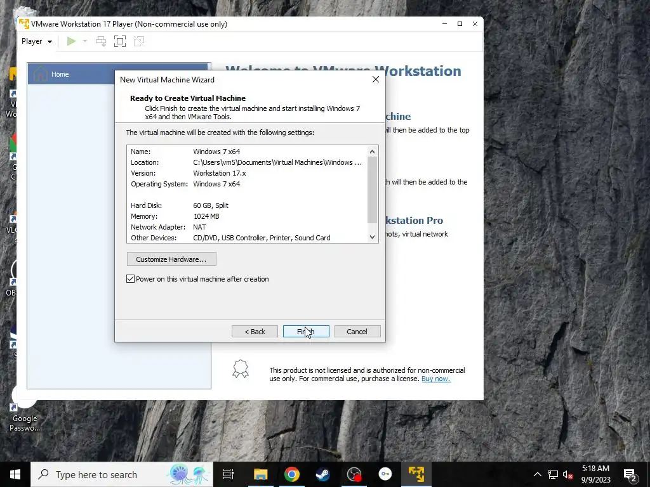Open File Explorer from the taskbar
650x487 pixels.
coord(260,474)
